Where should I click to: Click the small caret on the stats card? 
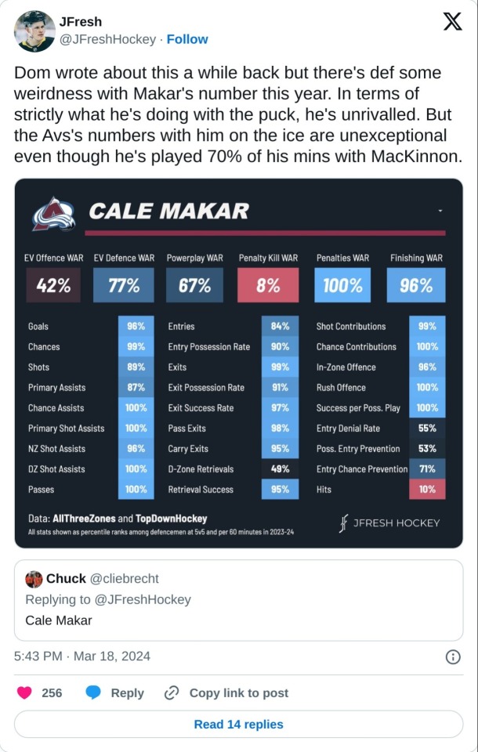point(440,211)
